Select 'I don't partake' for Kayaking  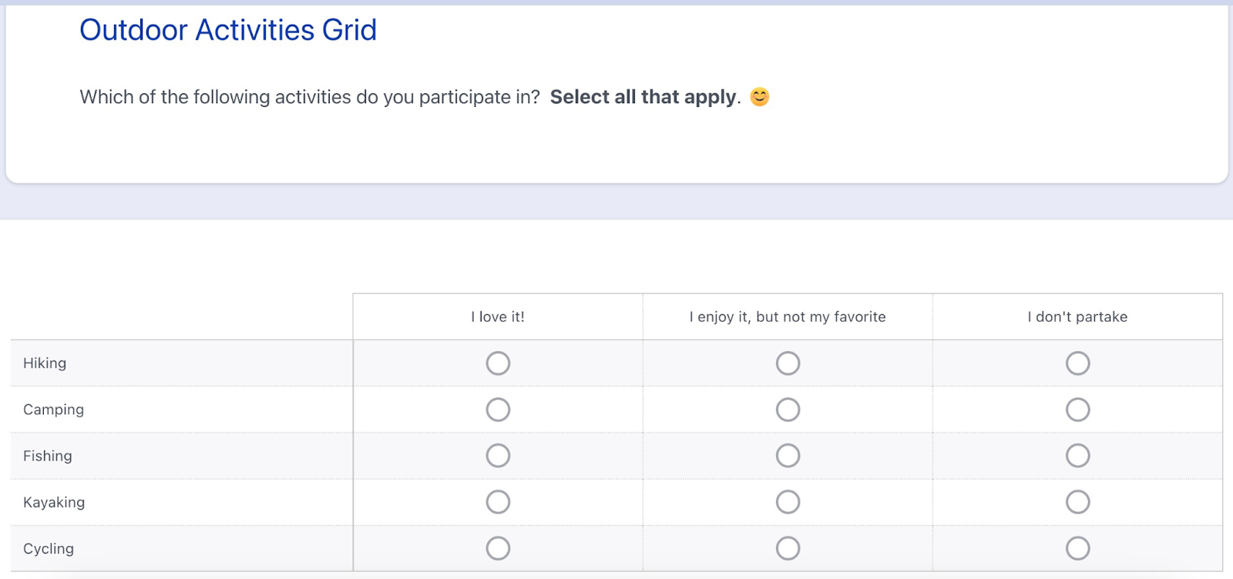1077,502
